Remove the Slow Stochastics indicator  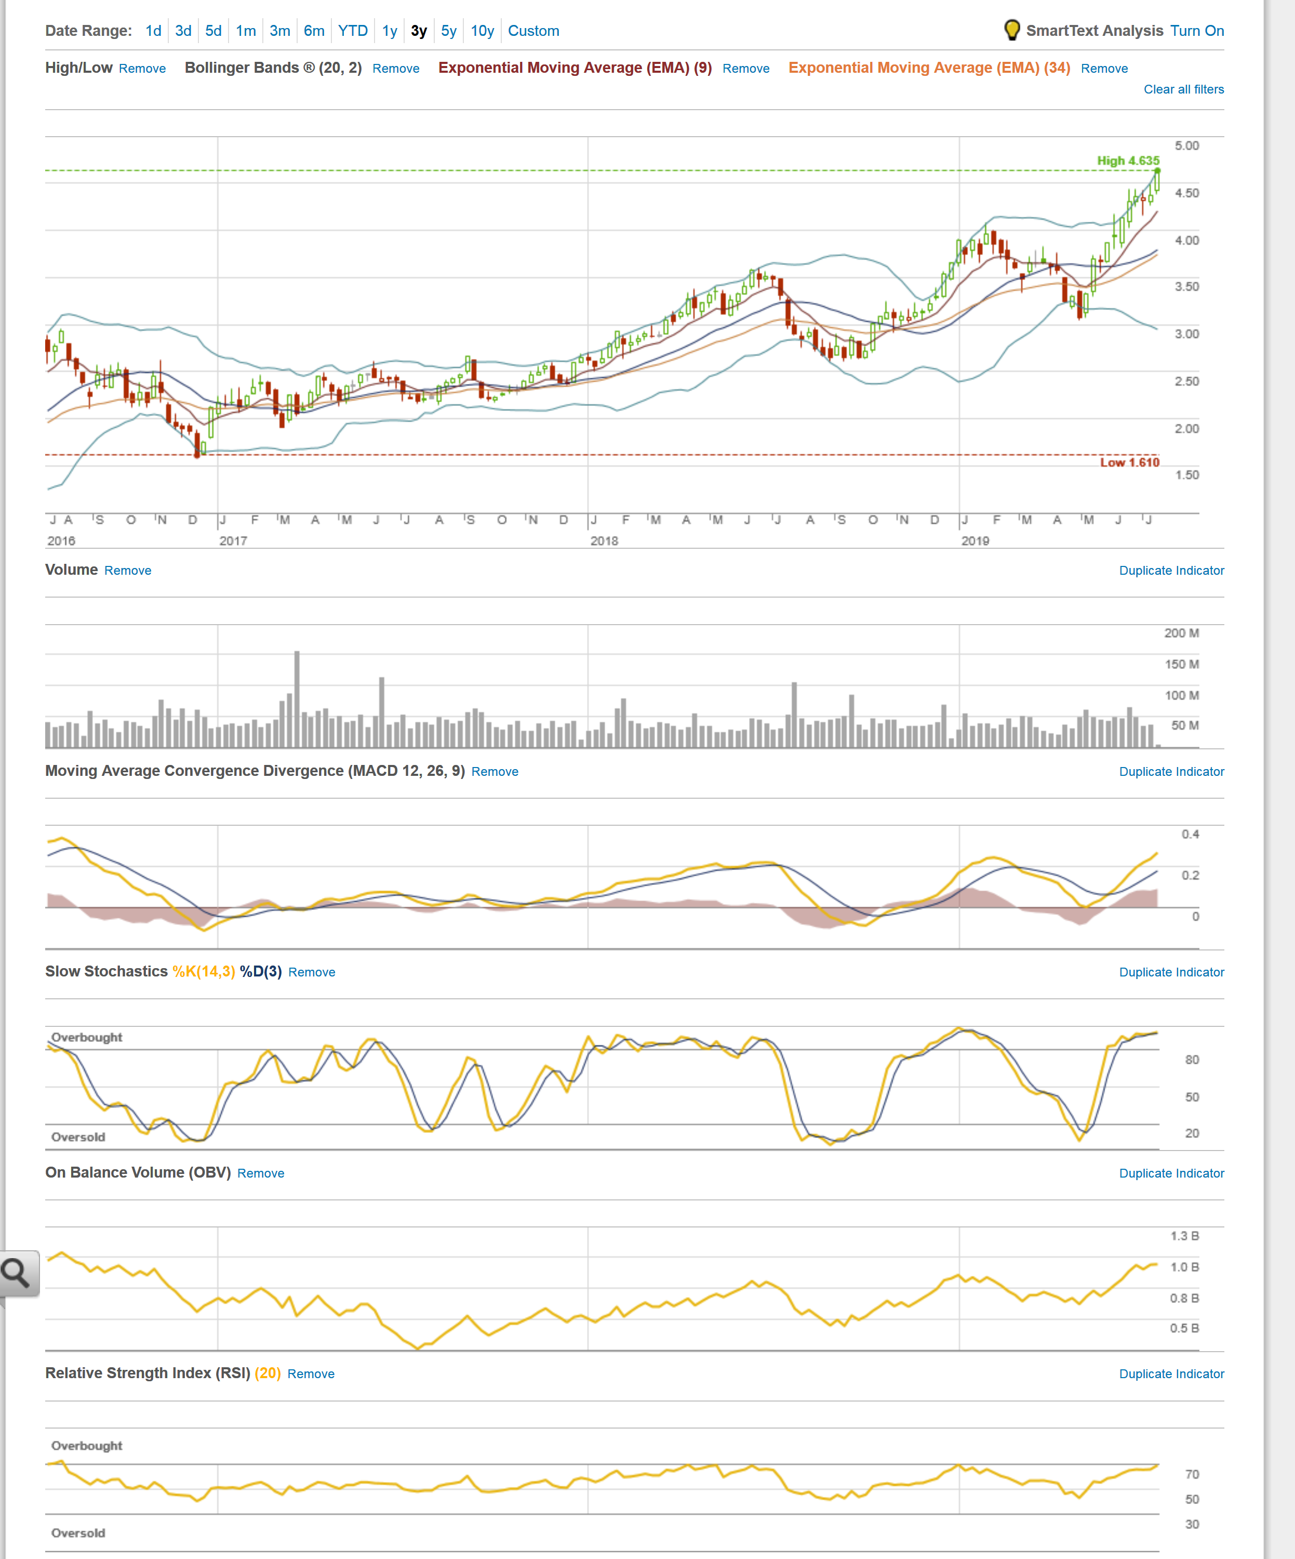(x=311, y=972)
